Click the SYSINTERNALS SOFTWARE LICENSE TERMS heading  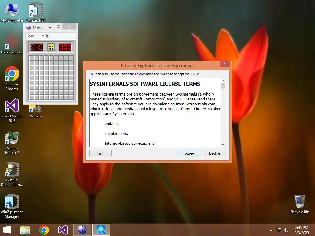(145, 84)
